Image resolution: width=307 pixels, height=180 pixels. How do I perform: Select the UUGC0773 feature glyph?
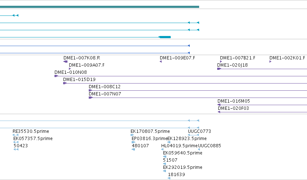(x=193, y=135)
